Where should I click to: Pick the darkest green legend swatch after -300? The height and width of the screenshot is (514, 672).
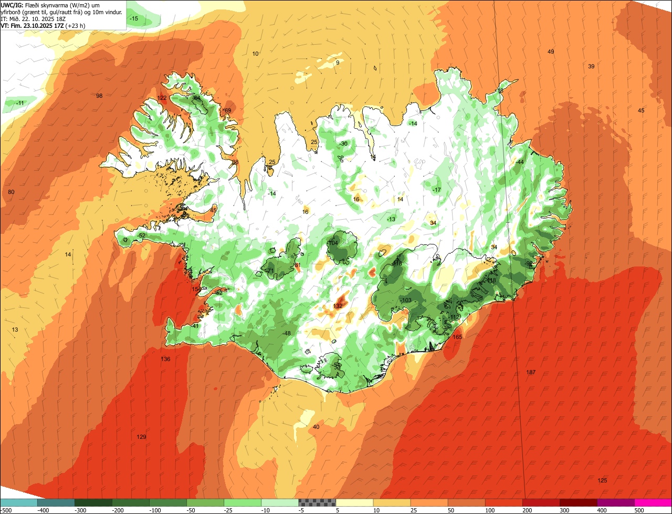tap(93, 502)
